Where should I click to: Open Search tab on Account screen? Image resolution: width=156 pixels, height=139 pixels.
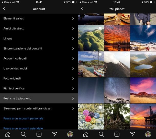pos(23,134)
